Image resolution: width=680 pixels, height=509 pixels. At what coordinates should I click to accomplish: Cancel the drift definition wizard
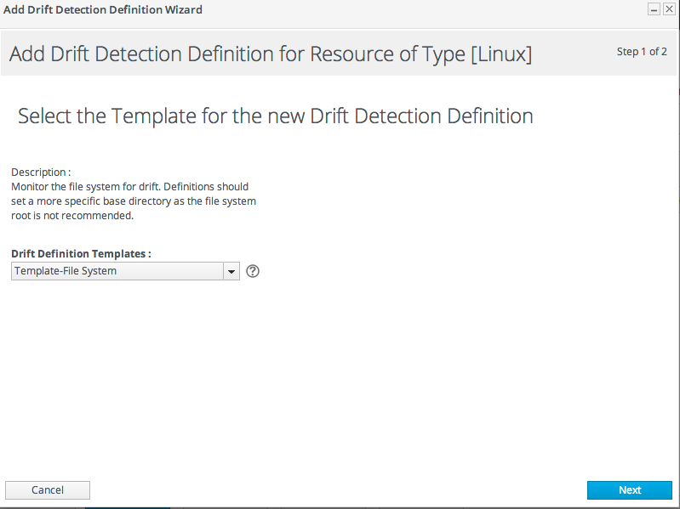pyautogui.click(x=48, y=489)
